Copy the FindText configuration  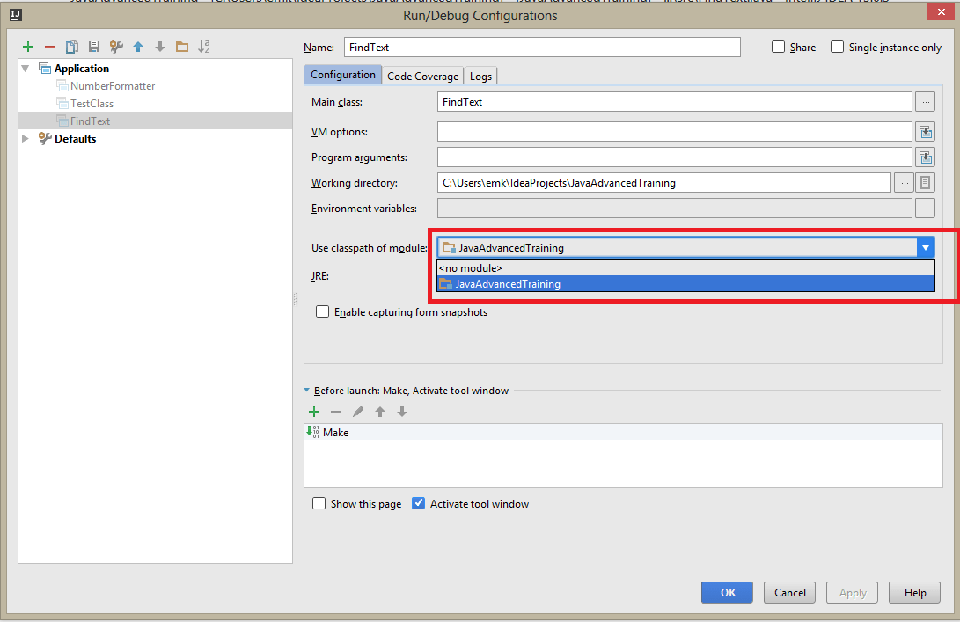point(71,47)
